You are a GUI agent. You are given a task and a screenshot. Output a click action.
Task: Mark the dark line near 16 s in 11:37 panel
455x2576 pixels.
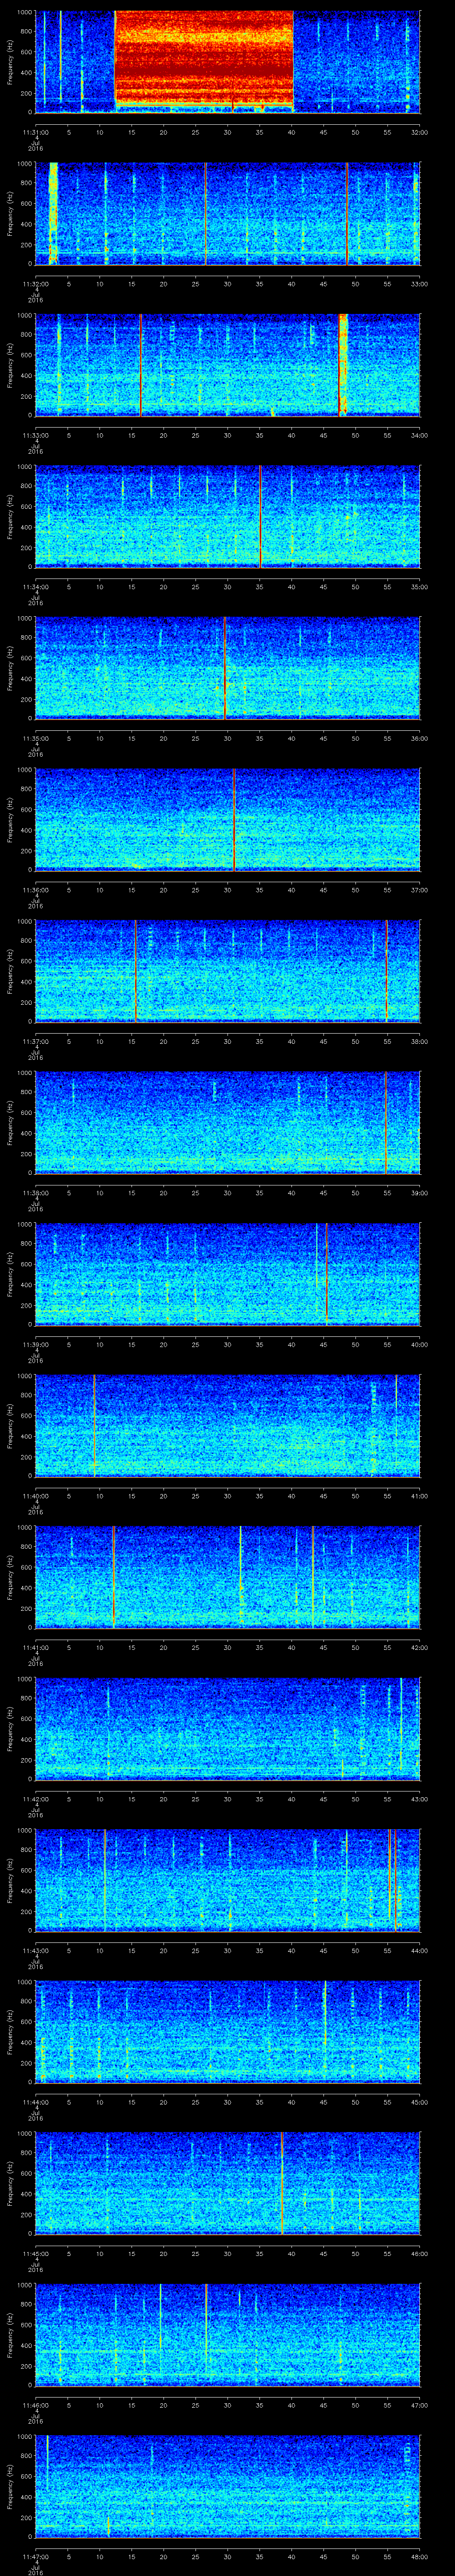(x=136, y=972)
